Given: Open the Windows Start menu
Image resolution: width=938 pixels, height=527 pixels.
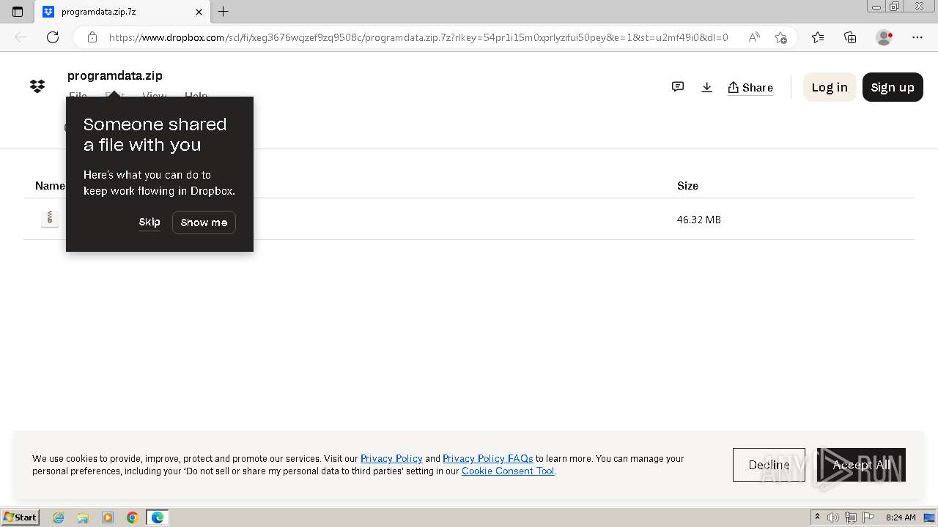Looking at the screenshot, I should pos(20,517).
